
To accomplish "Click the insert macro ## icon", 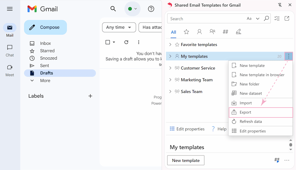I will tap(277, 160).
